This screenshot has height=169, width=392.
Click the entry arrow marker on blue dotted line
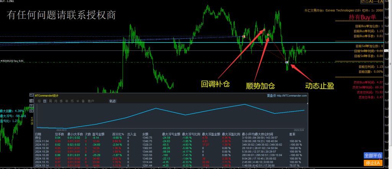[243, 36]
